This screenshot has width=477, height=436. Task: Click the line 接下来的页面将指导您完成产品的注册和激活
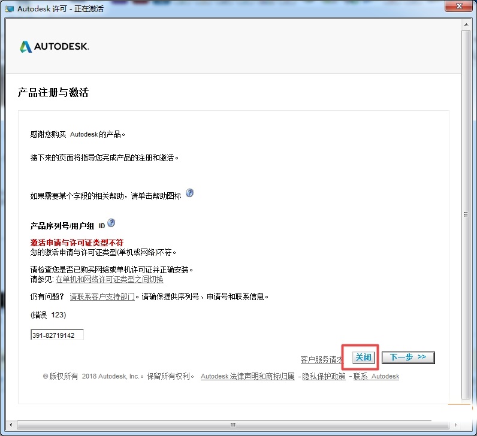coord(104,158)
